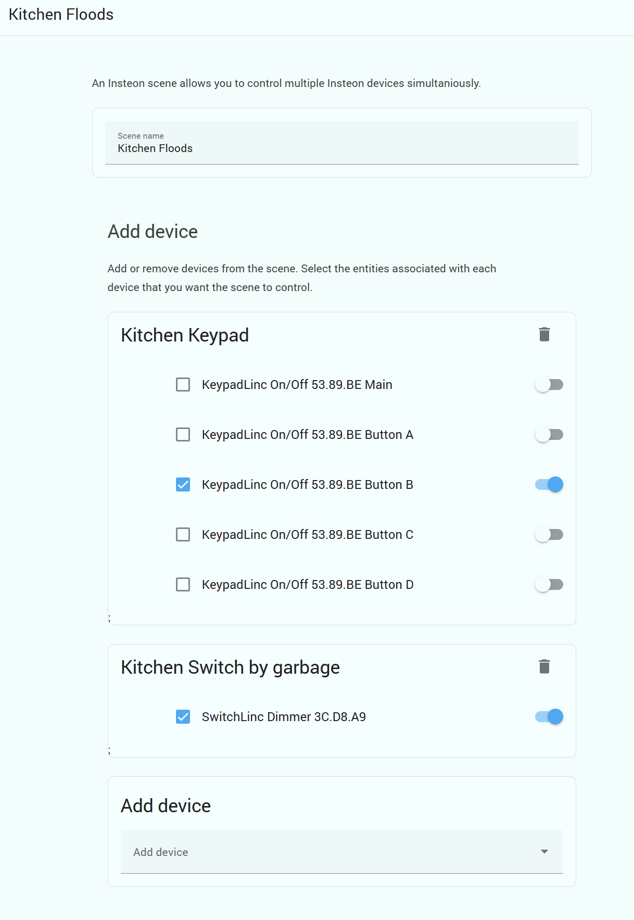This screenshot has height=920, width=634.
Task: Click the SwitchLinc Dimmer 3C.D8.A9 label
Action: click(284, 717)
